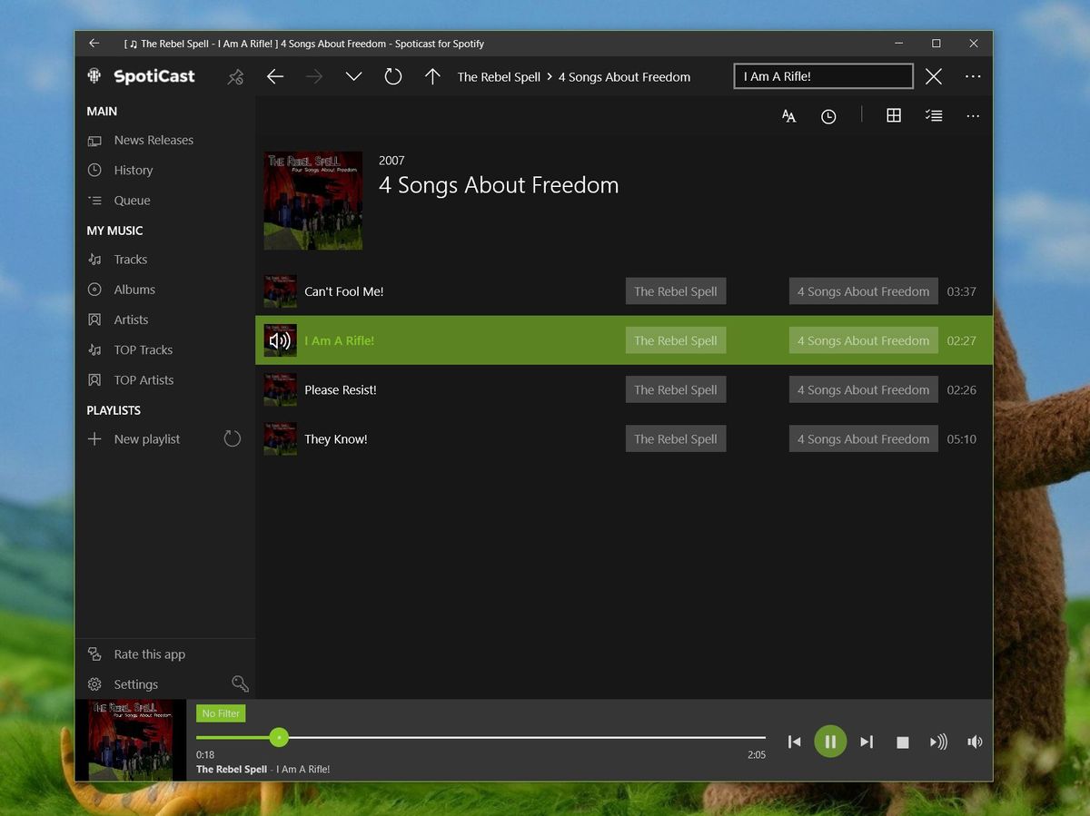Click the thumbnail of Please Resist! track
Screen dimensions: 1090x816
[x=281, y=389]
